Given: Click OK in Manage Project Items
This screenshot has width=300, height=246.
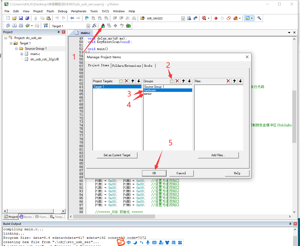Looking at the screenshot, I should (x=154, y=173).
